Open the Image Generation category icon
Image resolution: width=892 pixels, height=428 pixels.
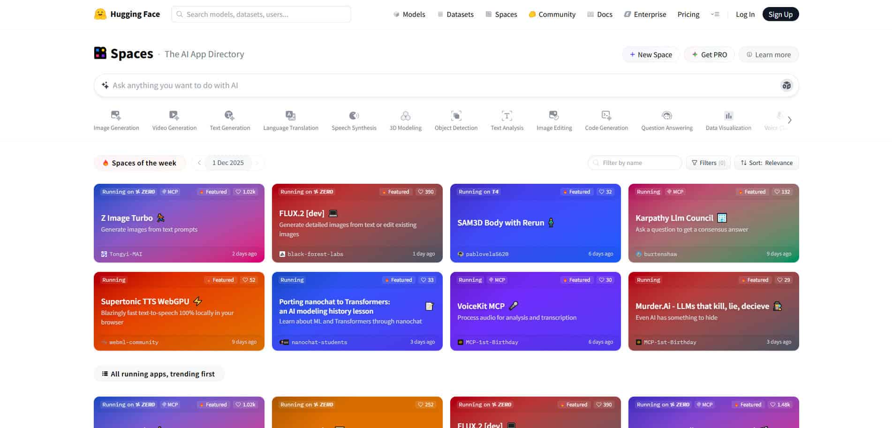[x=116, y=115]
